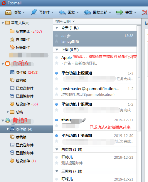Viewport: 148px width, 182px height.
Task: Open 草稿箱 under mailbox B
Action: click(18, 137)
